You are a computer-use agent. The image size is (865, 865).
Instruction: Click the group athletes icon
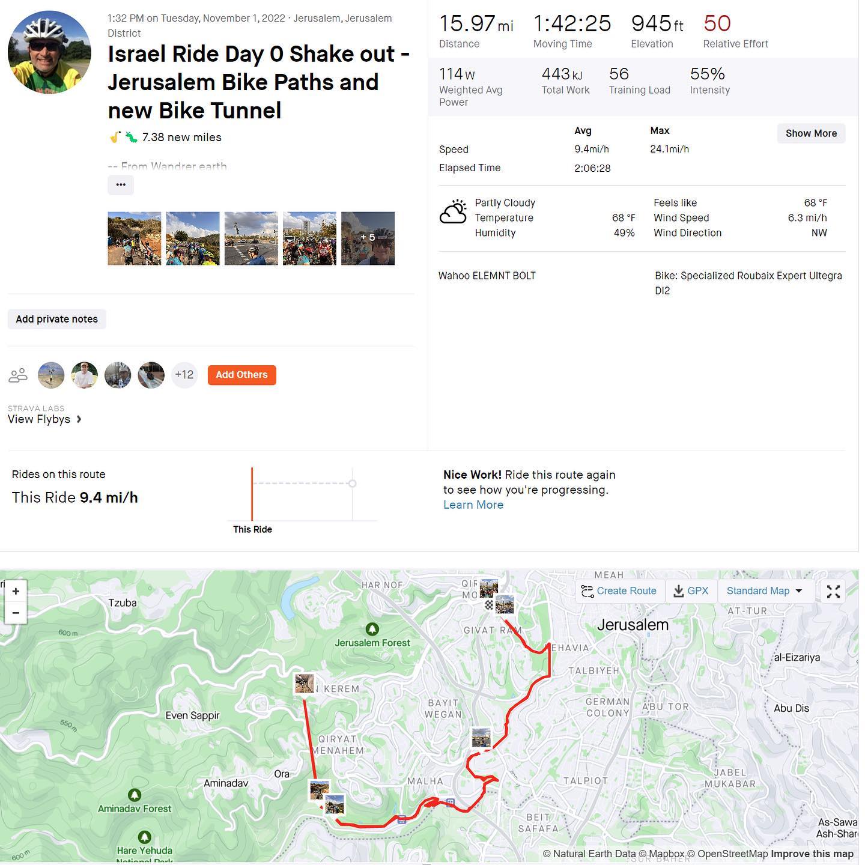[x=19, y=375]
